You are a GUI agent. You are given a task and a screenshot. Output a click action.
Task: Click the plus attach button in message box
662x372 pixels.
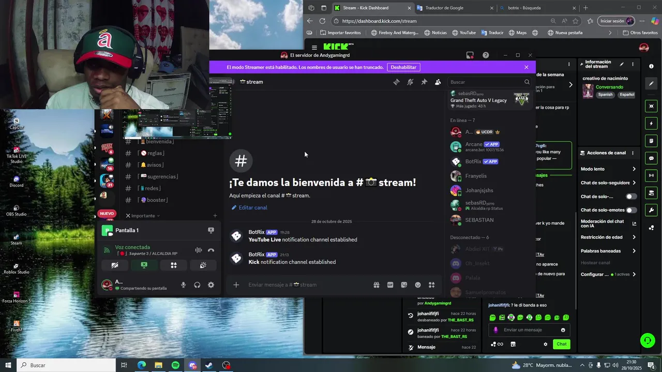[x=236, y=285]
